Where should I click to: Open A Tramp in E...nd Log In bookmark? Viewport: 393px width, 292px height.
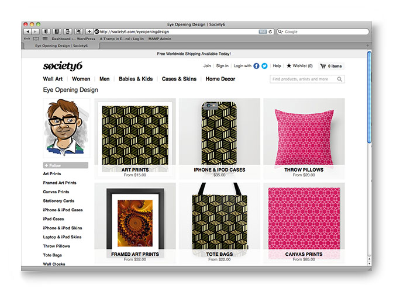pos(122,39)
